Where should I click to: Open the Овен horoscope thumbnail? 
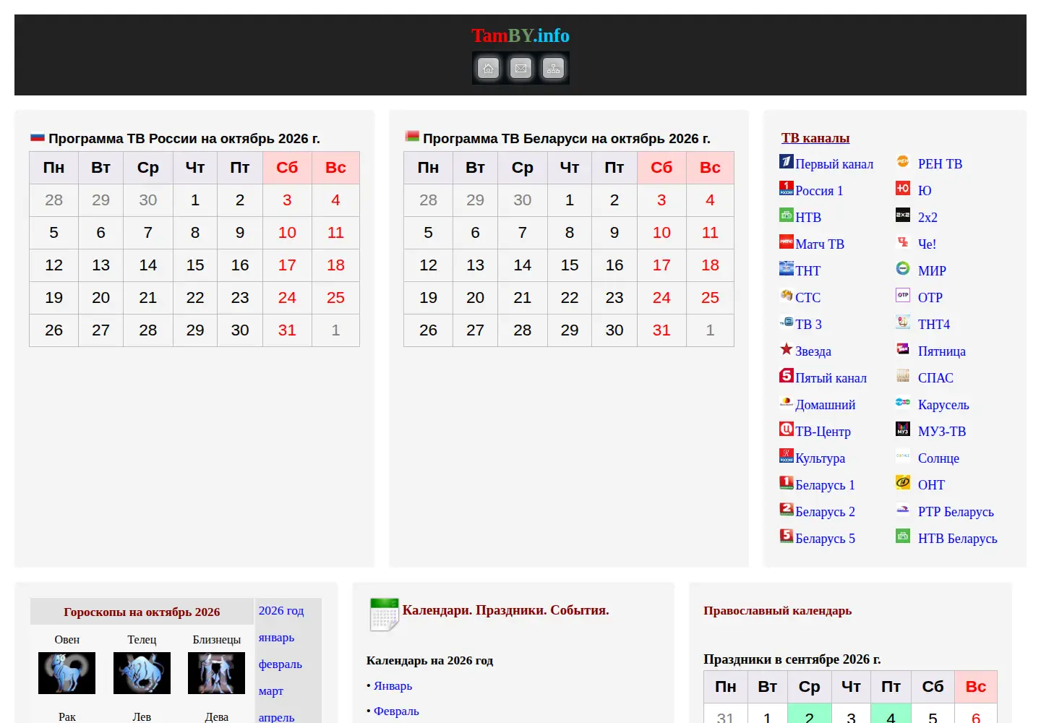pyautogui.click(x=67, y=673)
